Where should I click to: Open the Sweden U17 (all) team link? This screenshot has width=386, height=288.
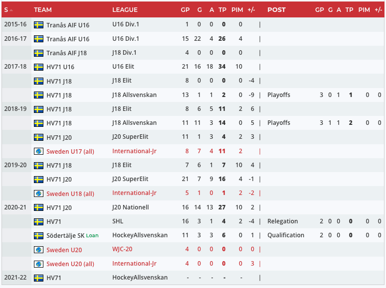[x=70, y=151]
